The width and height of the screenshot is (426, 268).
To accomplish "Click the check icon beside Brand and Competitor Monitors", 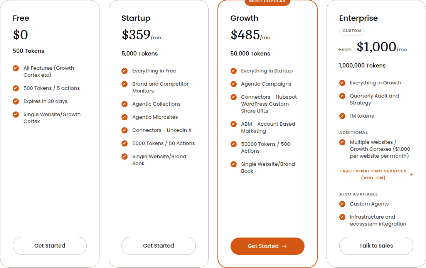I will [x=125, y=84].
